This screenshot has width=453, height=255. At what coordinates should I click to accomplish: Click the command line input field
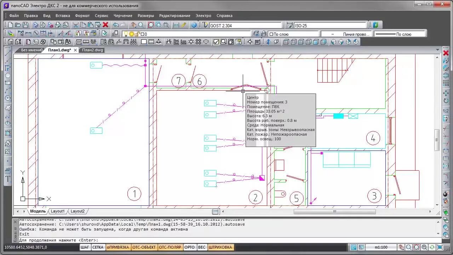(x=226, y=240)
